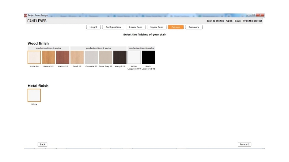
Task: Switch to the Configuration tab
Action: pos(113,27)
